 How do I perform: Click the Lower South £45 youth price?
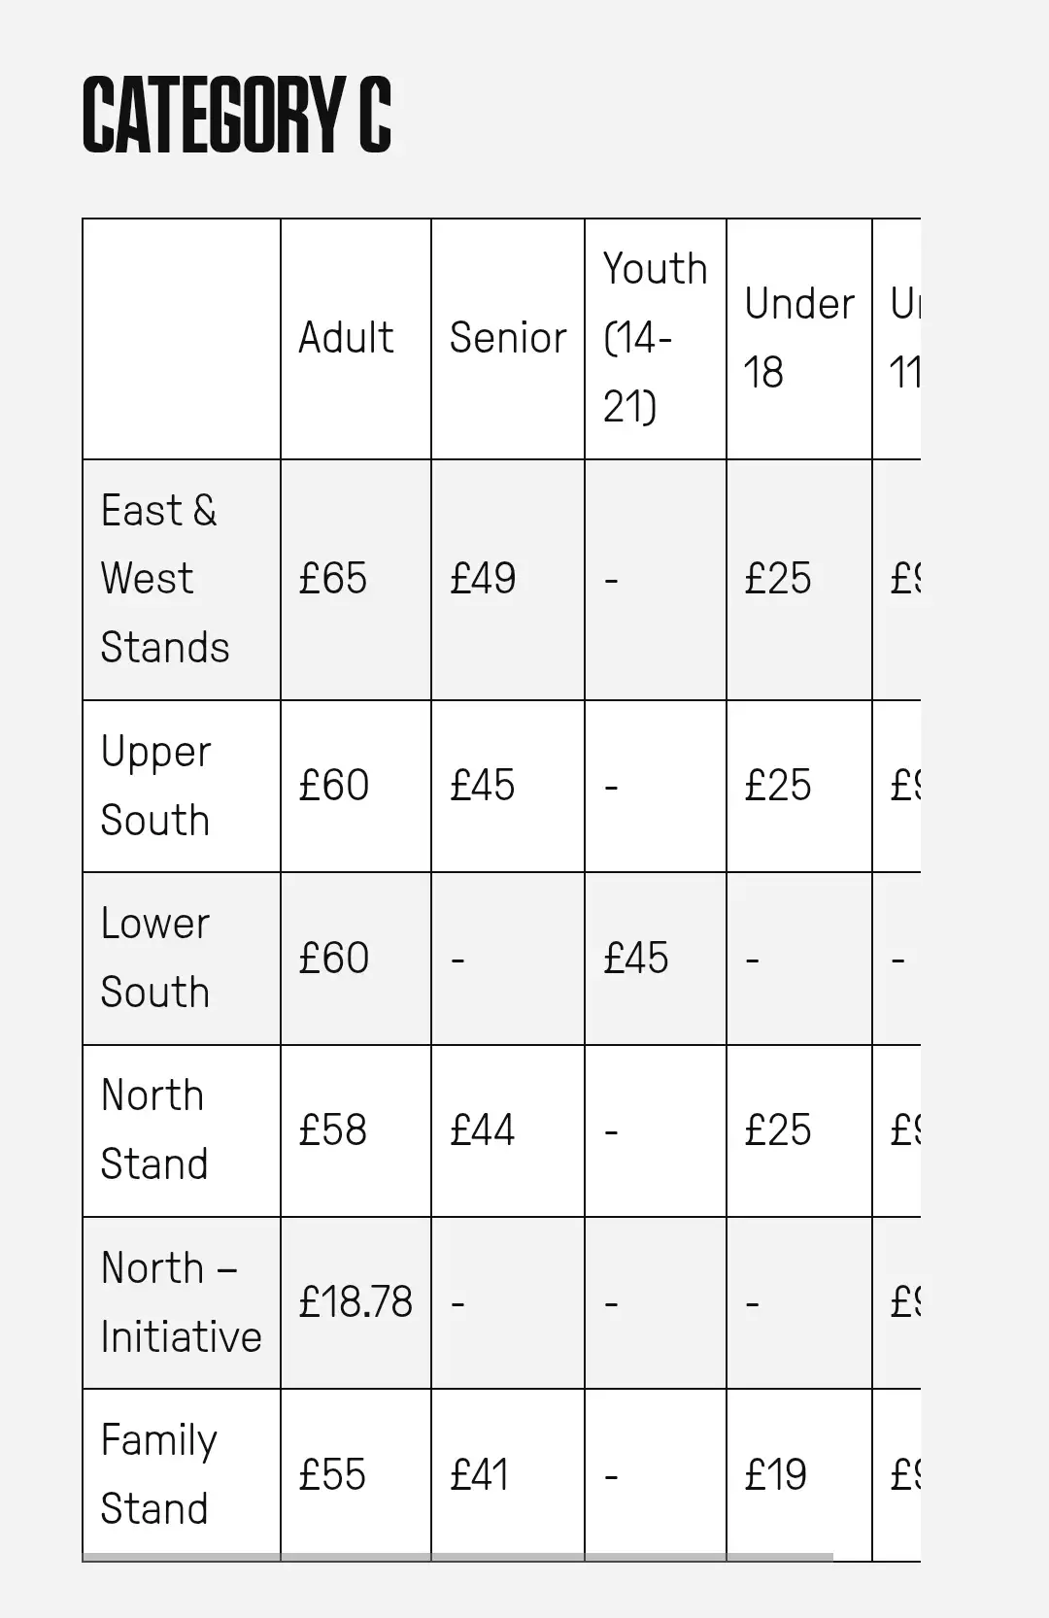click(x=636, y=959)
